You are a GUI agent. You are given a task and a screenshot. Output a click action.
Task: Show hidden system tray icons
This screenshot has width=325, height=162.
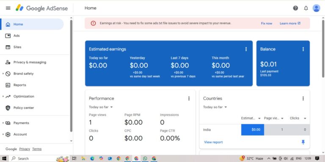269,159
